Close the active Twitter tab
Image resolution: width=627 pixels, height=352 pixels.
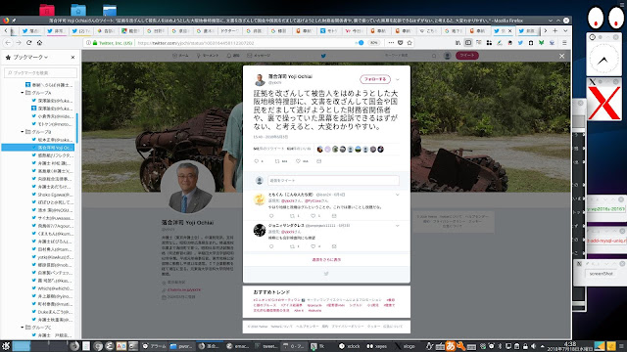(x=509, y=30)
